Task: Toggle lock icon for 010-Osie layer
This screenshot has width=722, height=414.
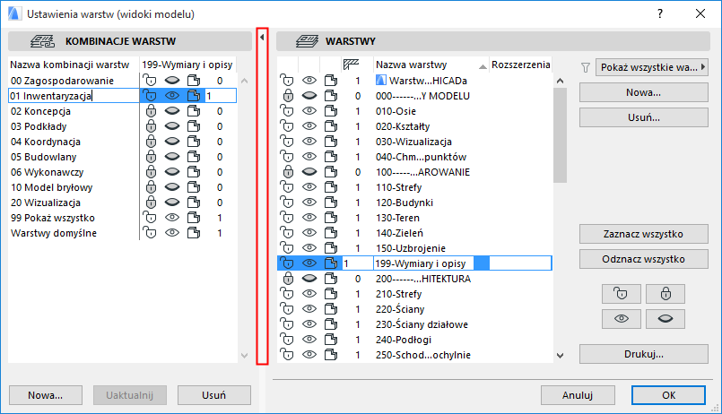Action: [x=287, y=111]
